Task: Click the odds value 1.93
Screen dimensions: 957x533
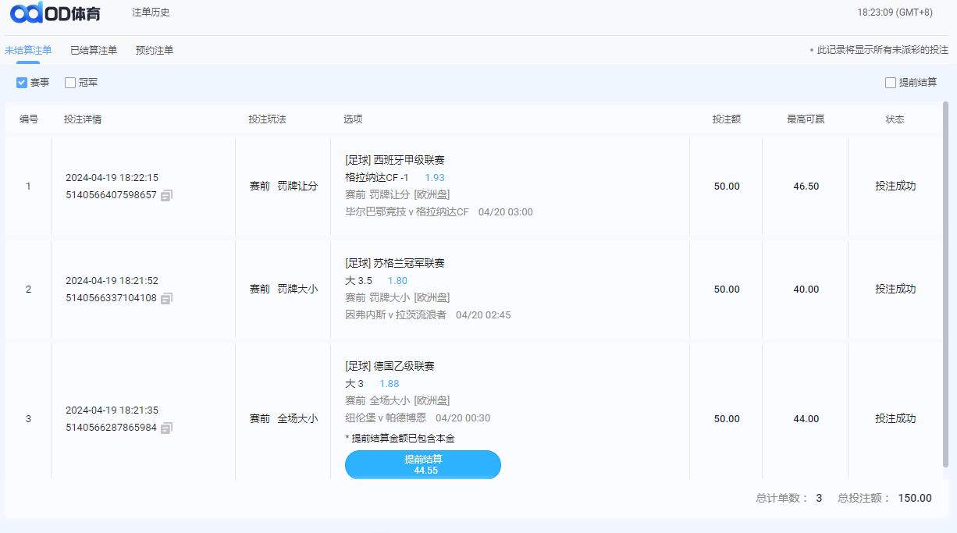Action: (x=435, y=178)
